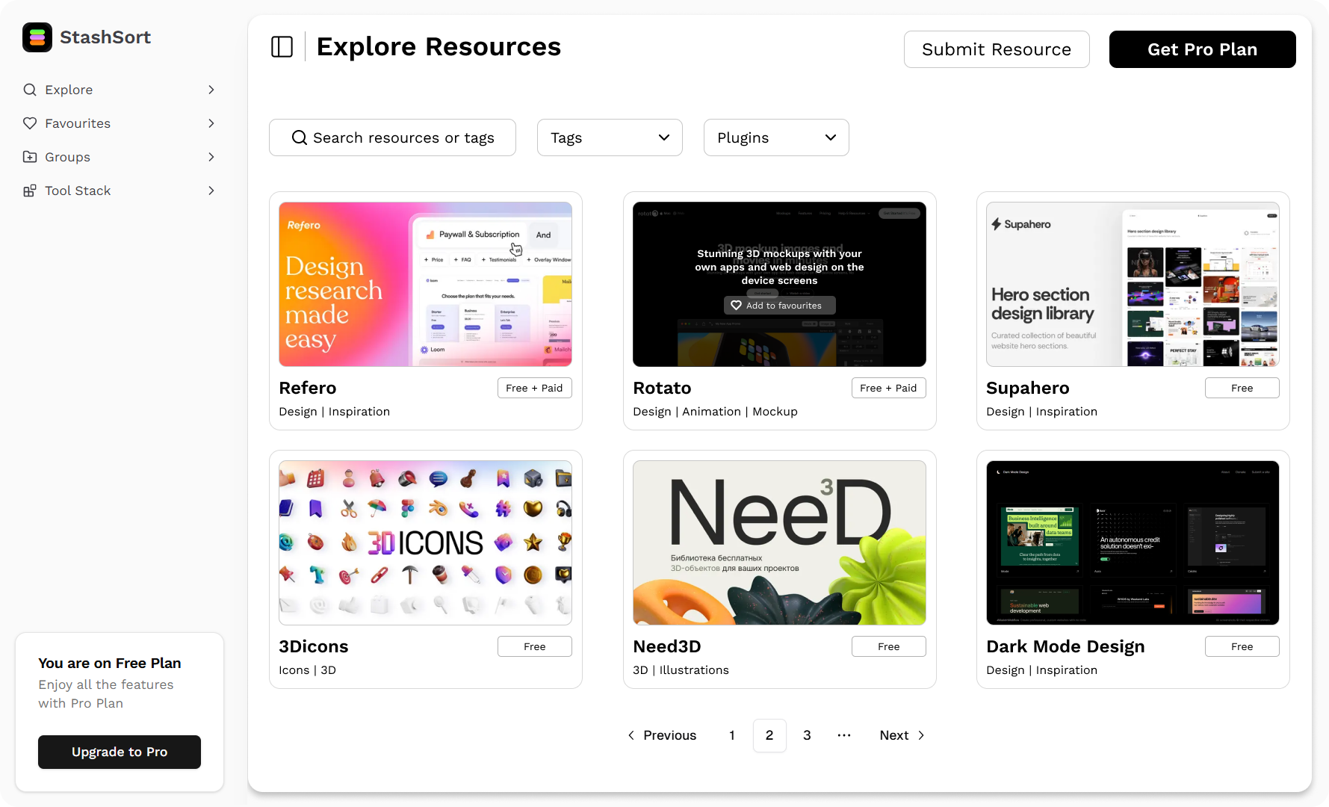The image size is (1329, 807).
Task: Go to page 3
Action: tap(807, 735)
